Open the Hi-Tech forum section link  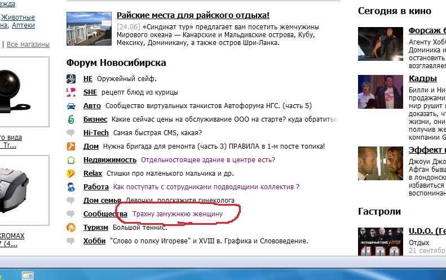coord(95,133)
